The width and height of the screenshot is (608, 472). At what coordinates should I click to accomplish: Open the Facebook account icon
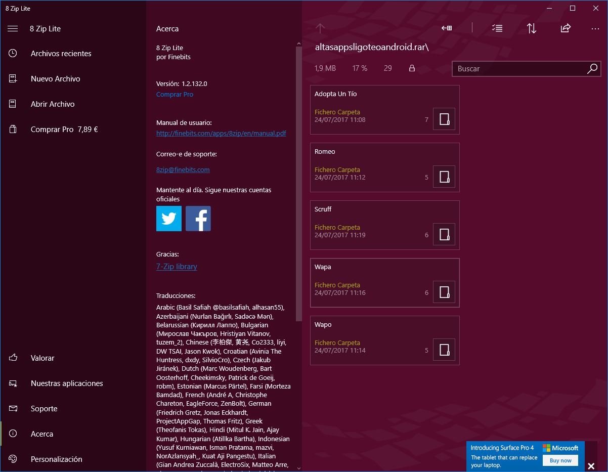pos(198,219)
